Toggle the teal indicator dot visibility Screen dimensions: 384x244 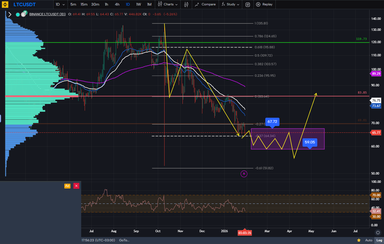point(18,14)
